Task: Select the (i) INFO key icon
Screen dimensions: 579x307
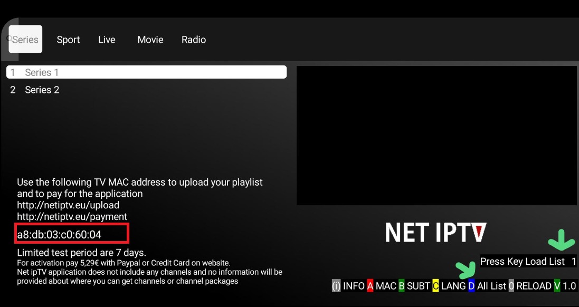Action: click(335, 285)
